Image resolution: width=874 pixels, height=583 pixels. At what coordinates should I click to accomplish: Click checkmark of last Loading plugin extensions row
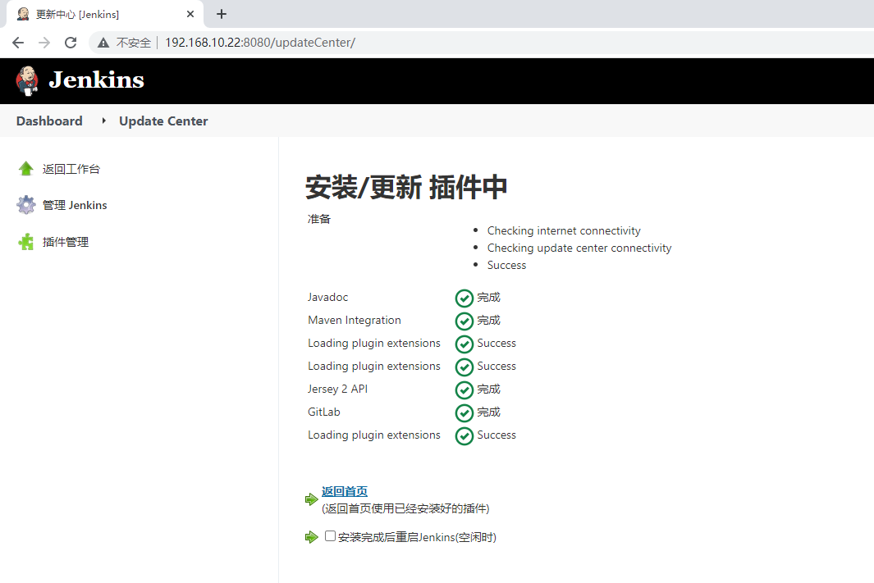pos(464,436)
